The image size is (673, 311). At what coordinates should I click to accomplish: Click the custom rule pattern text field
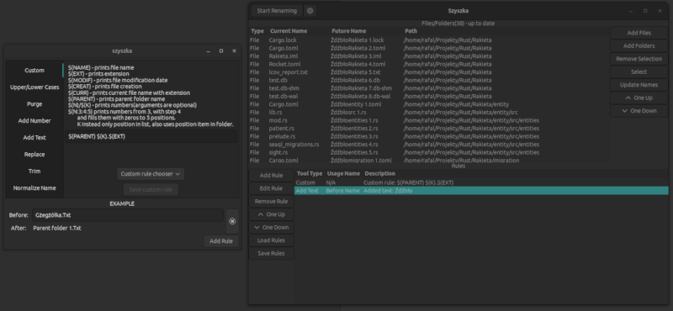tap(151, 136)
